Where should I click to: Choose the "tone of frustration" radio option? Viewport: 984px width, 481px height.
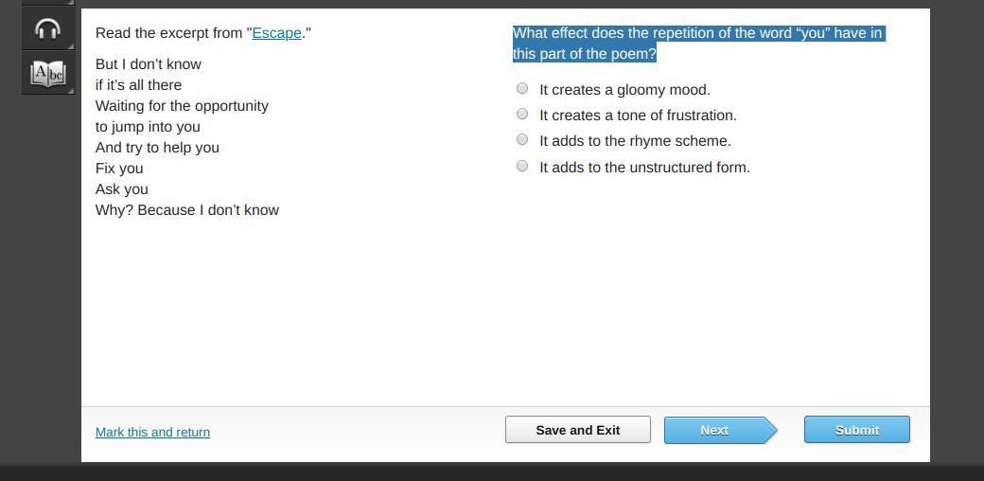pyautogui.click(x=522, y=115)
